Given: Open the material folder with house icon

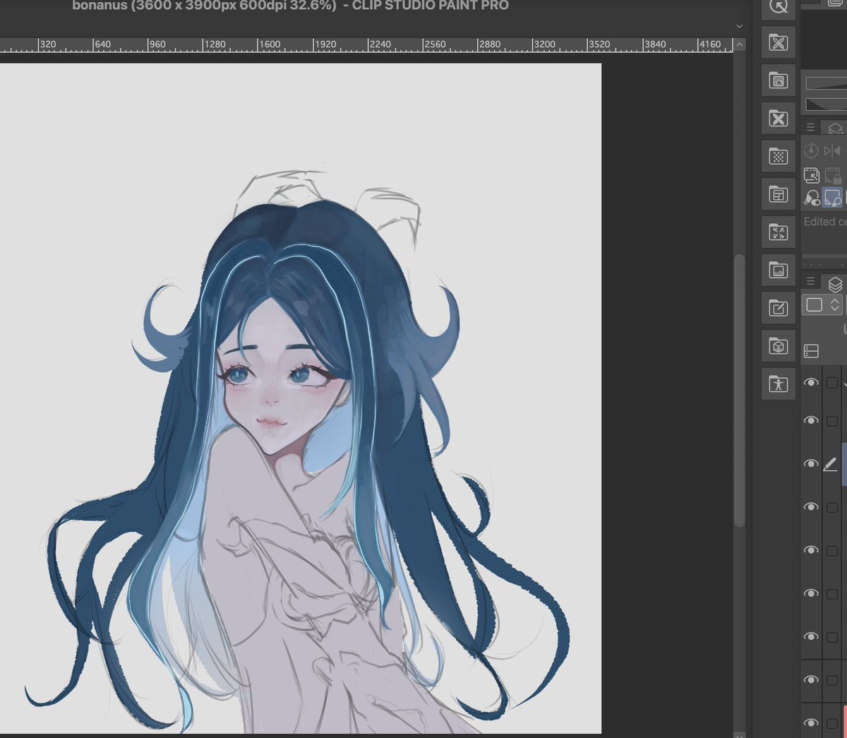Looking at the screenshot, I should (x=779, y=81).
